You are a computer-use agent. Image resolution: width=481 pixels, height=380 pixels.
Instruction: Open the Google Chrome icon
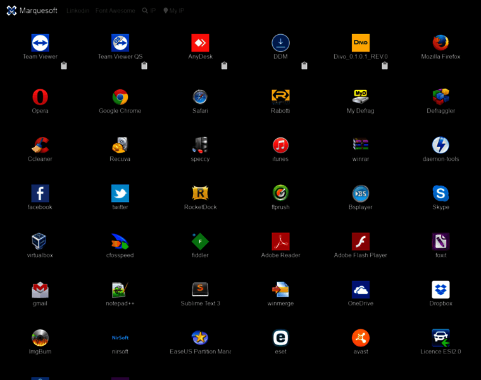(120, 97)
